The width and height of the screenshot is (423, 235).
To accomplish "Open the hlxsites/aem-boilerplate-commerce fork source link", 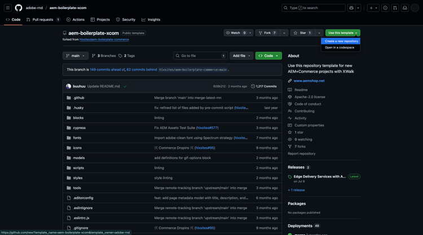I will pos(104,39).
